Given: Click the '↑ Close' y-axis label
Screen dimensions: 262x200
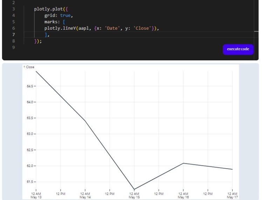Looking at the screenshot, I should (29, 67).
